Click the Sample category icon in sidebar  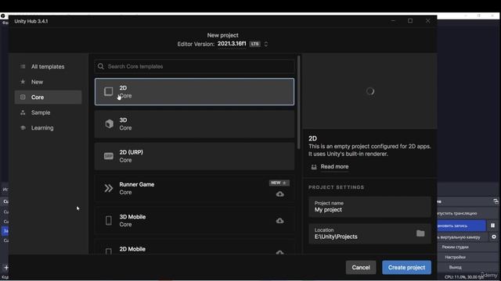click(23, 112)
